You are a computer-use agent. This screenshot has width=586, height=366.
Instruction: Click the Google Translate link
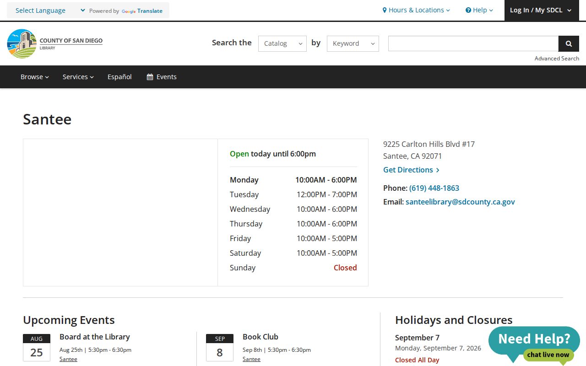[142, 11]
